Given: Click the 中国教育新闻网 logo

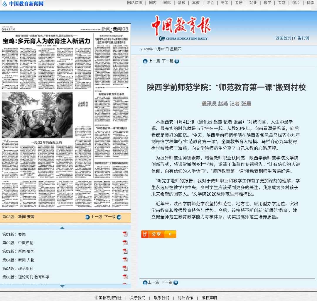Looking at the screenshot, I should (23, 4).
